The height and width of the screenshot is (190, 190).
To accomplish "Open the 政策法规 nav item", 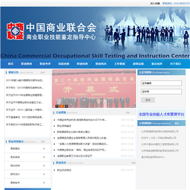I will point(138,64).
